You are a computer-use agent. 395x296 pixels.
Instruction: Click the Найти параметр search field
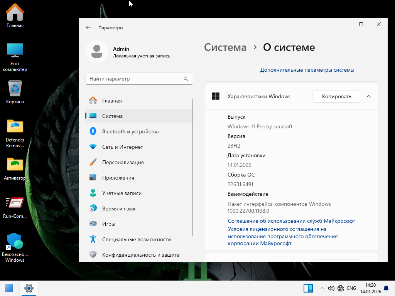click(x=135, y=79)
